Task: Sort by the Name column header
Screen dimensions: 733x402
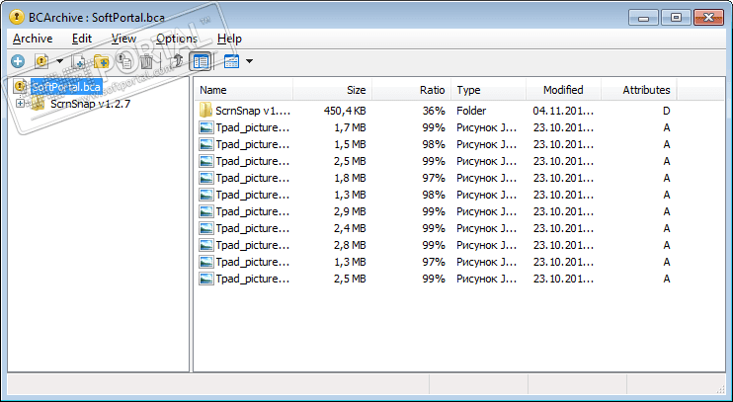Action: (243, 90)
